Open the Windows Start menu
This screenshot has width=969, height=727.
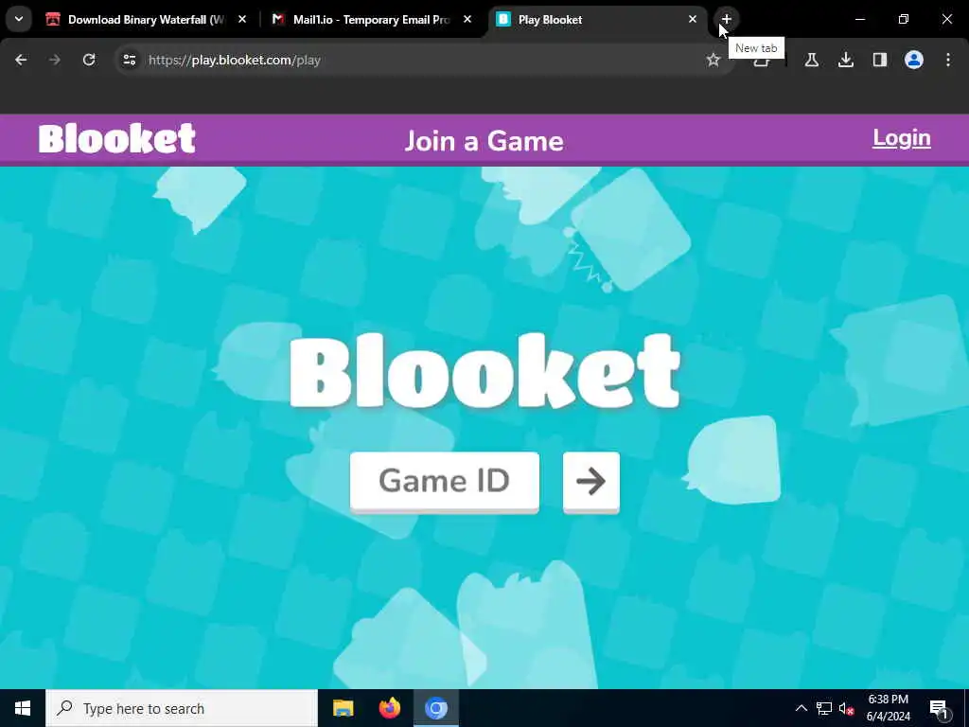click(23, 708)
